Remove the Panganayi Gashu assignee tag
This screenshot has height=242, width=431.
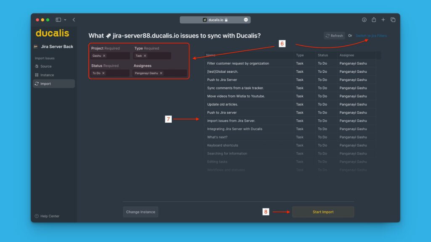point(161,73)
